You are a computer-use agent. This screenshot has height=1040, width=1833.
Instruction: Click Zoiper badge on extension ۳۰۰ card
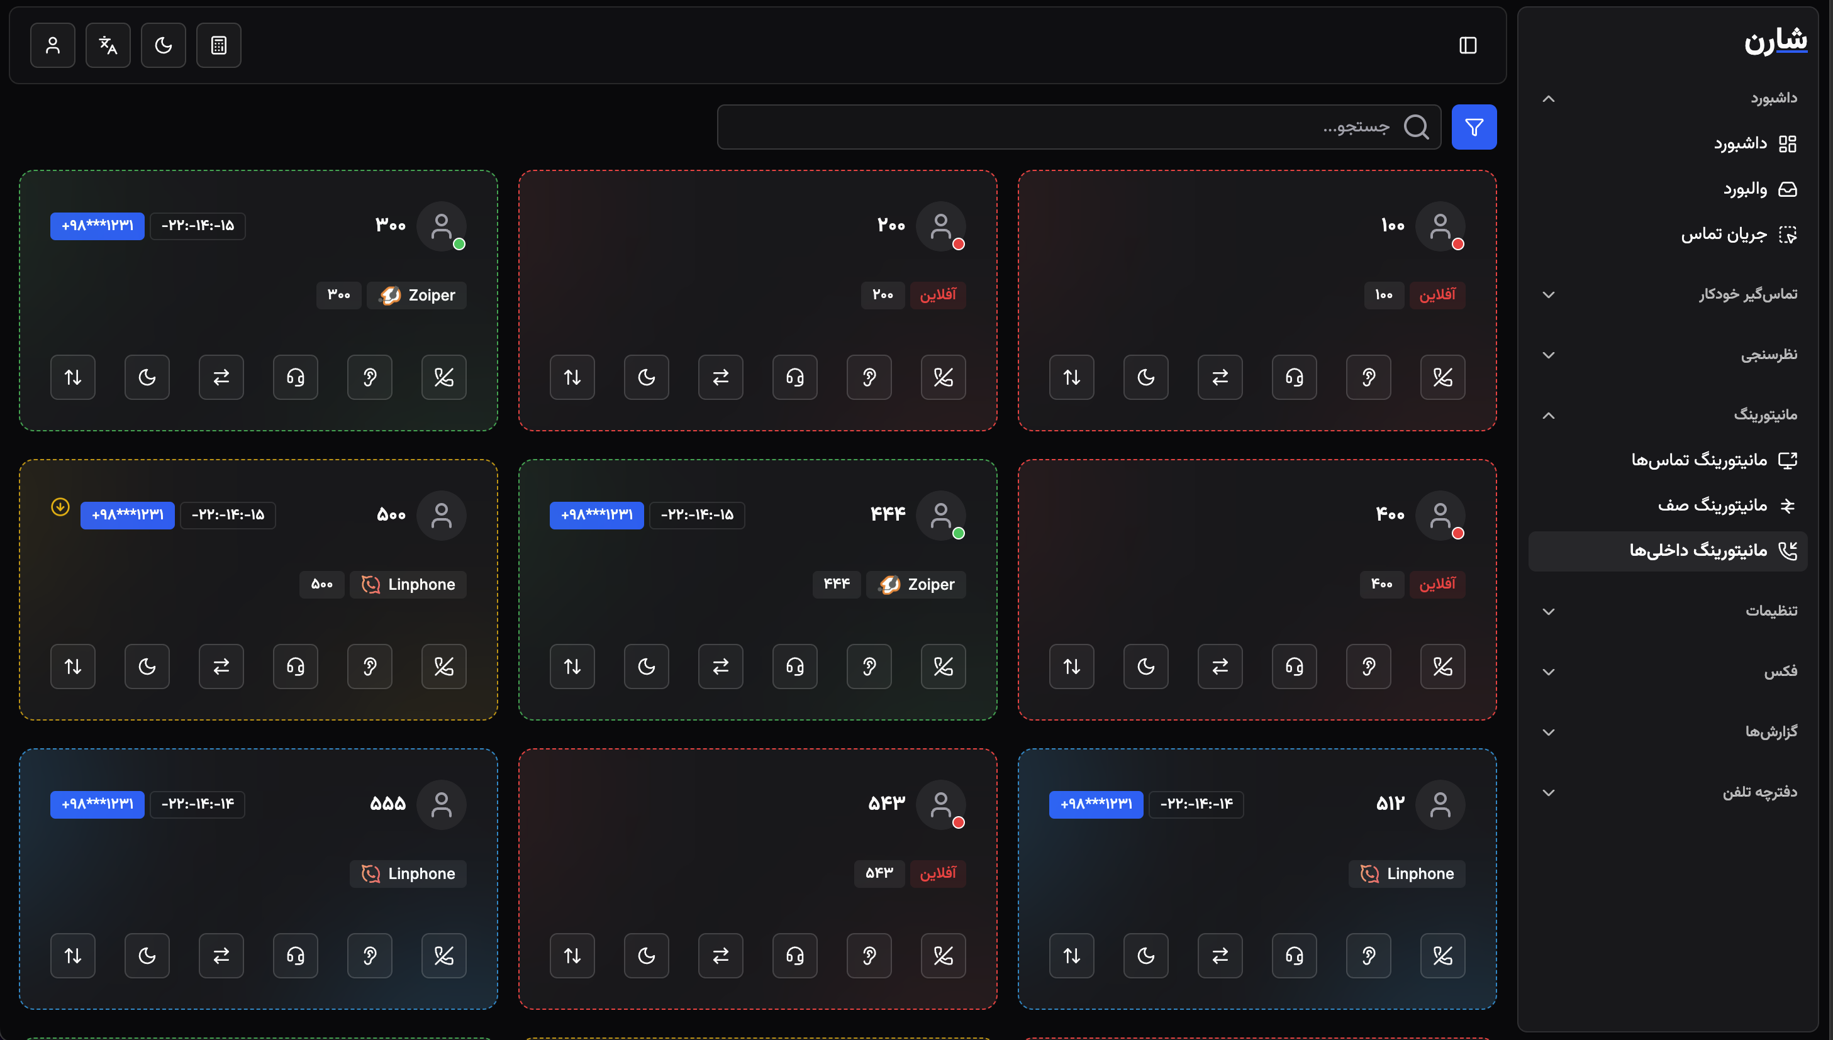tap(416, 295)
